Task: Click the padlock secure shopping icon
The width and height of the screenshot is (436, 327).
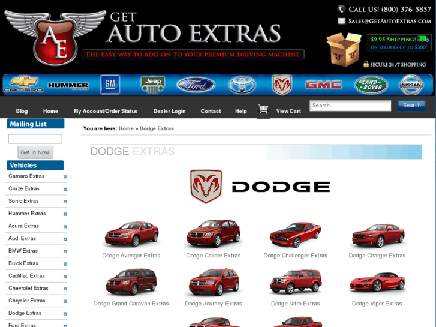Action: click(x=366, y=64)
